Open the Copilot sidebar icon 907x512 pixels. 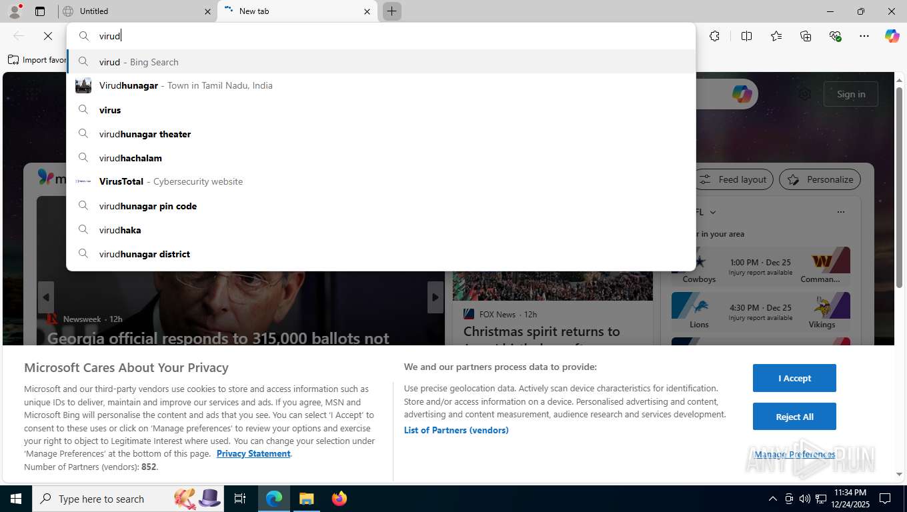coord(892,36)
